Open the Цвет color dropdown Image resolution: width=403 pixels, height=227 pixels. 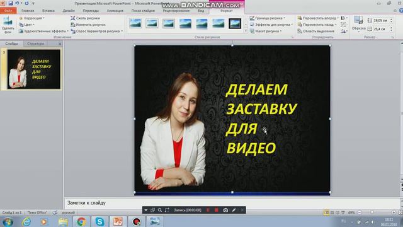pyautogui.click(x=26, y=25)
